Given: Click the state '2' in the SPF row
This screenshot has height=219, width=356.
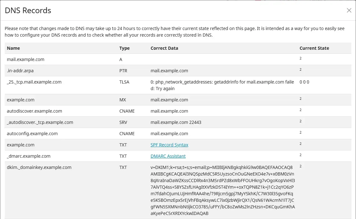Looking at the screenshot, I should [301, 144].
